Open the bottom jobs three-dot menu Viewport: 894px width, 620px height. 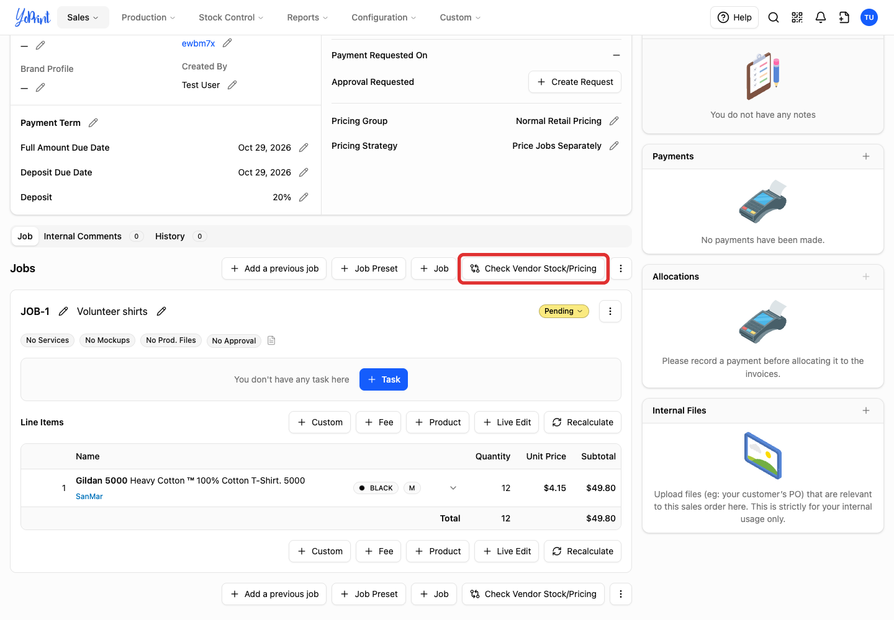tap(621, 594)
